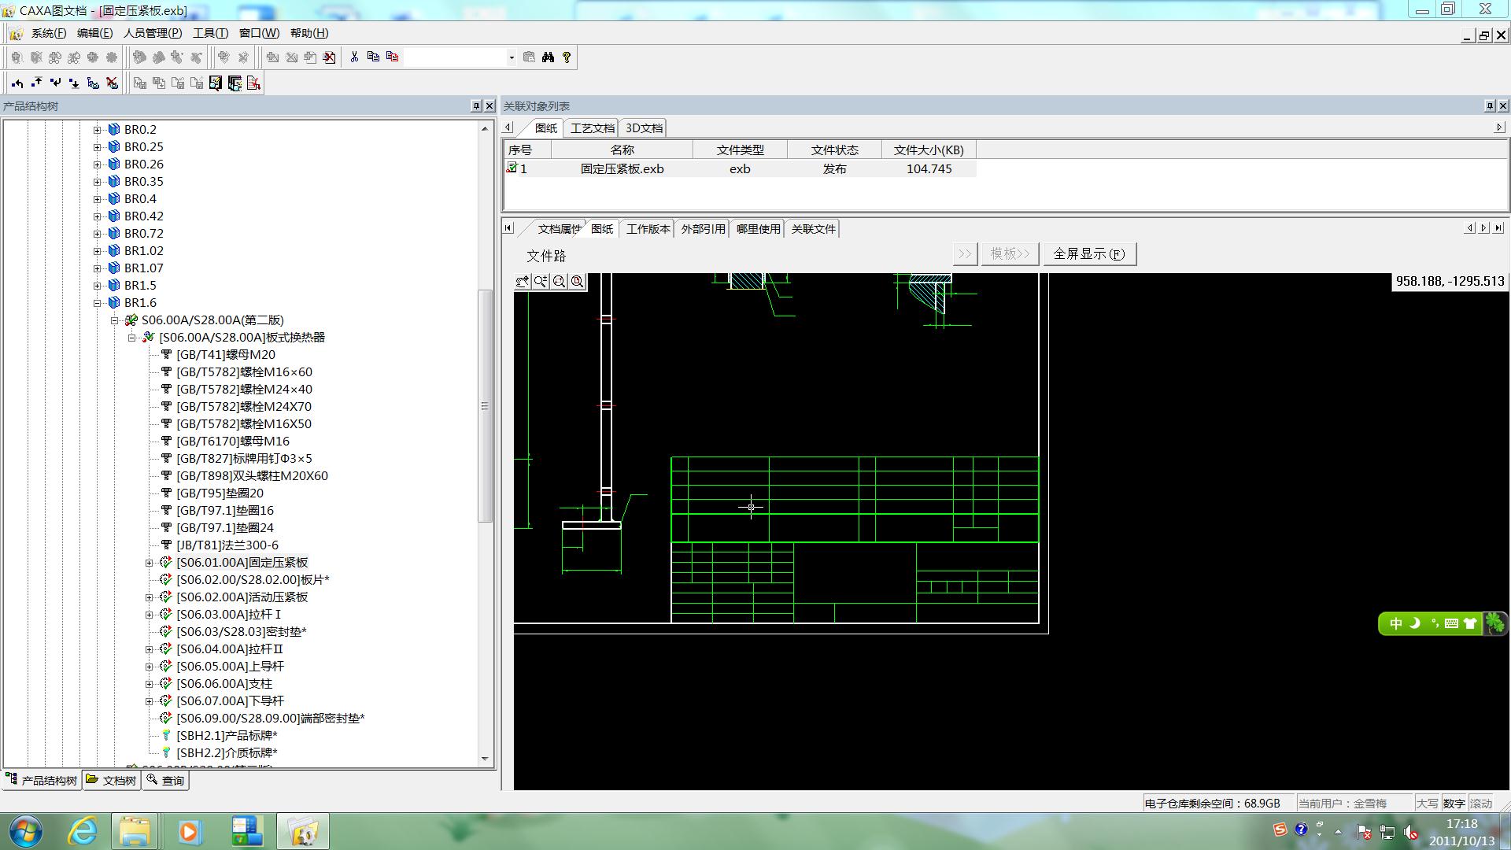Image resolution: width=1511 pixels, height=850 pixels.
Task: Switch to the 工作版本 tab
Action: 648,229
